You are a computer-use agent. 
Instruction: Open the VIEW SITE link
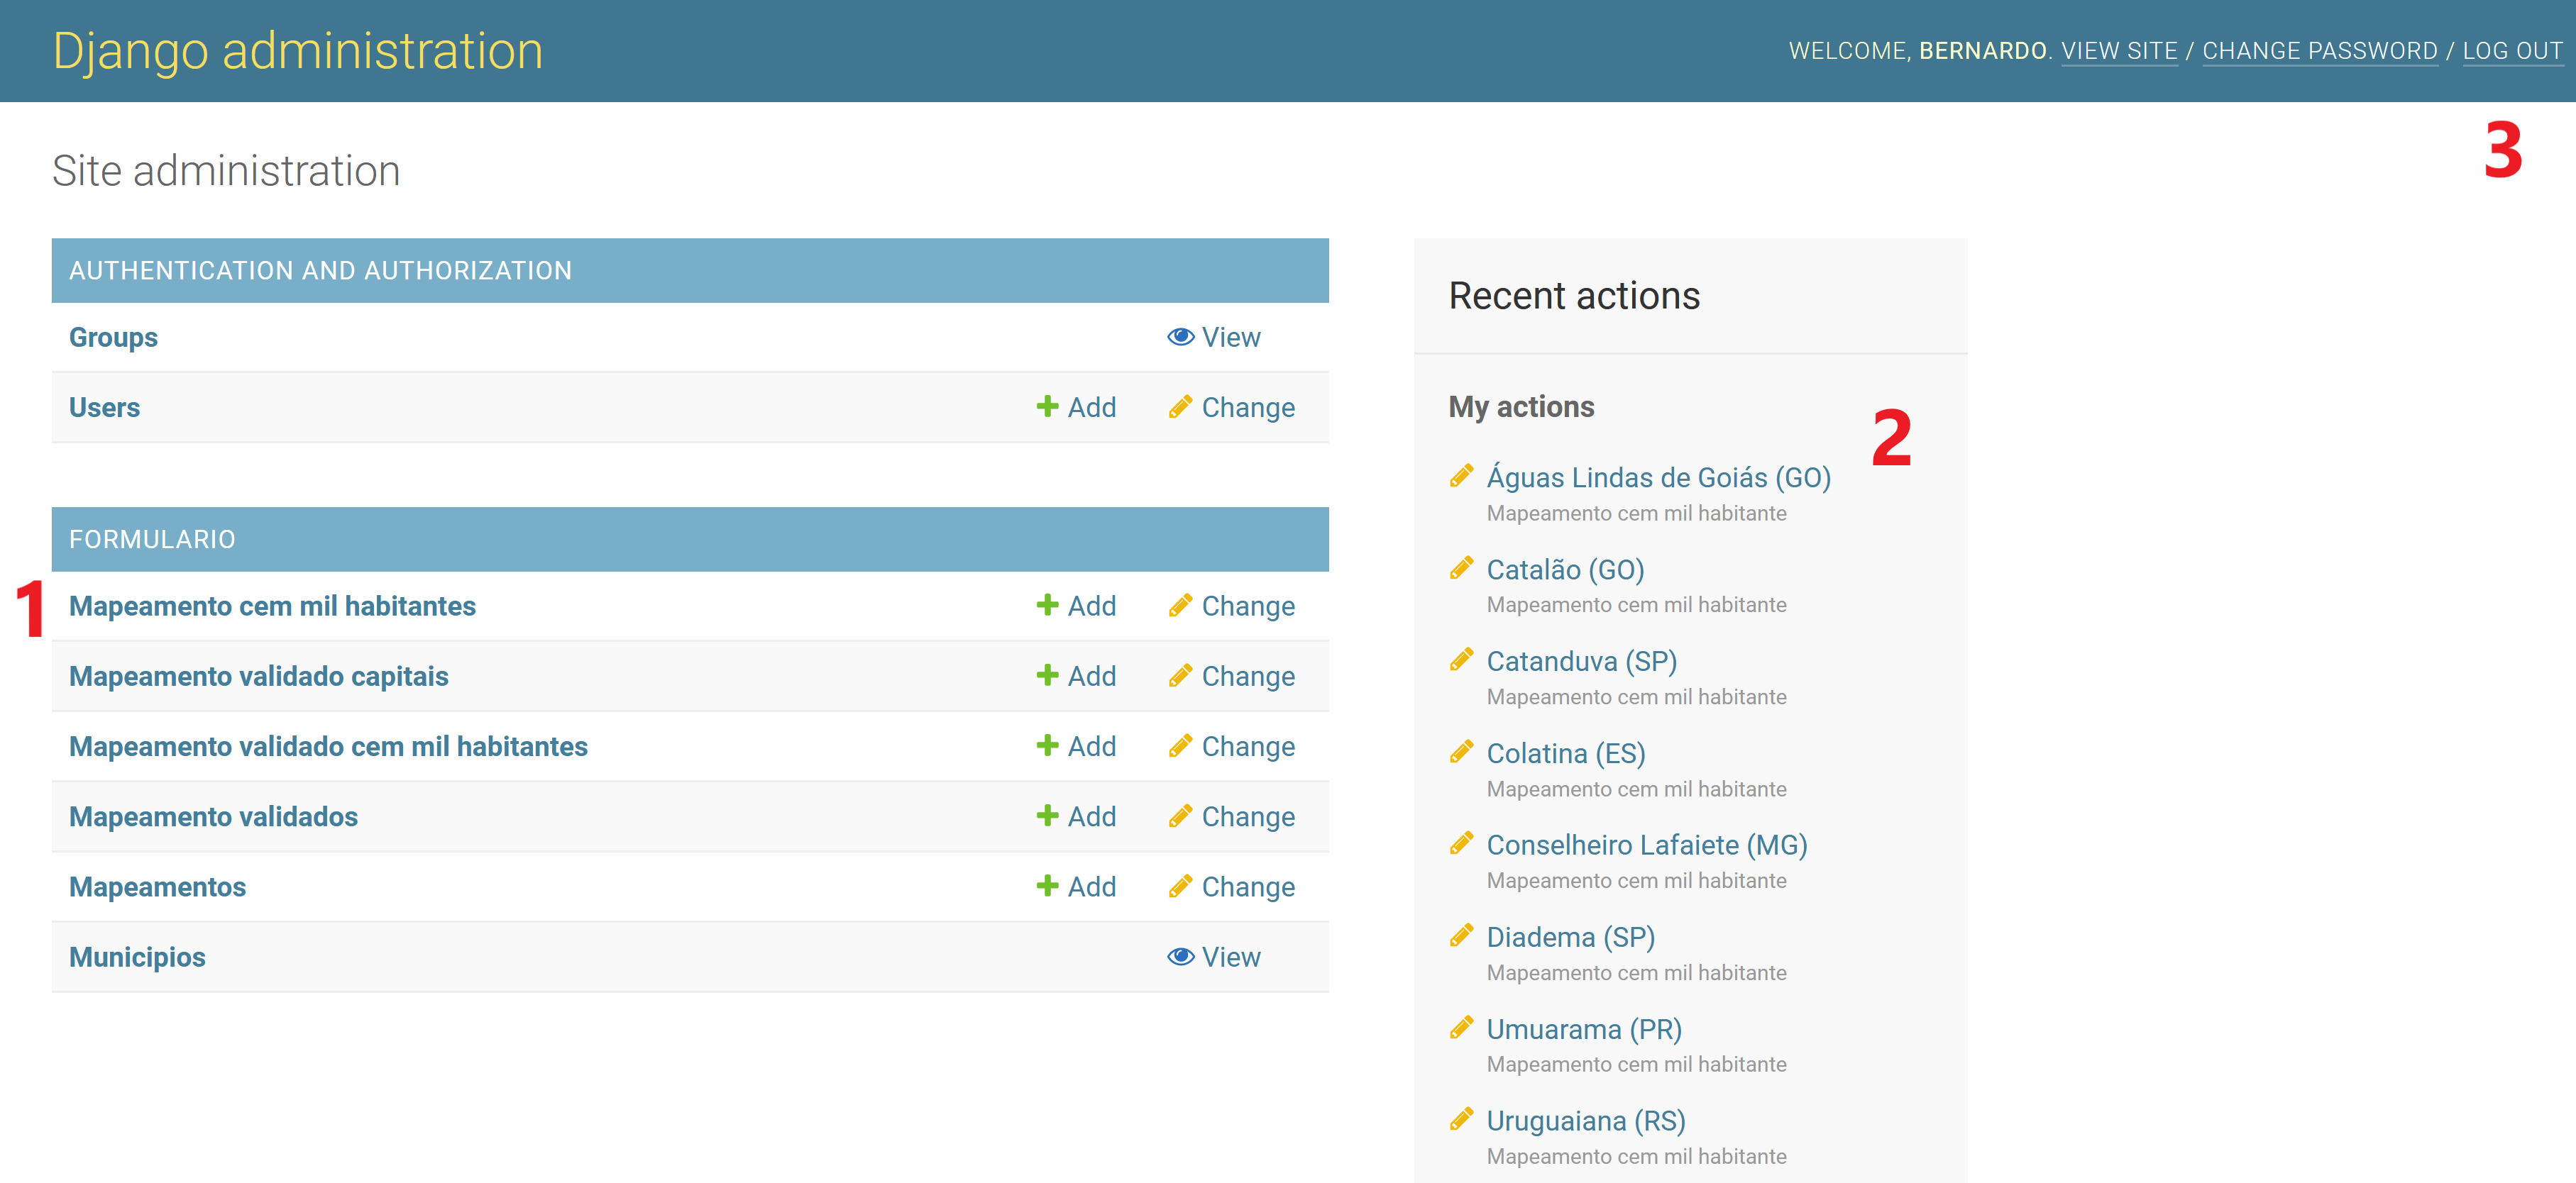coord(2119,51)
